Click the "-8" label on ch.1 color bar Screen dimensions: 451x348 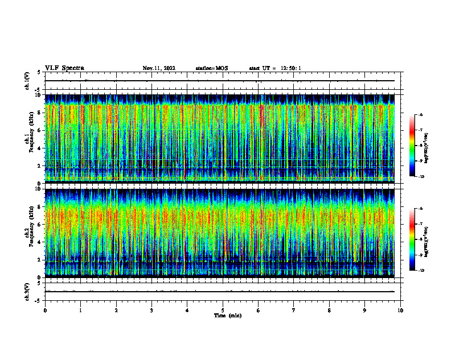(420, 146)
